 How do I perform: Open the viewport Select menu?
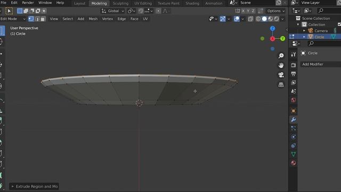[x=68, y=19]
